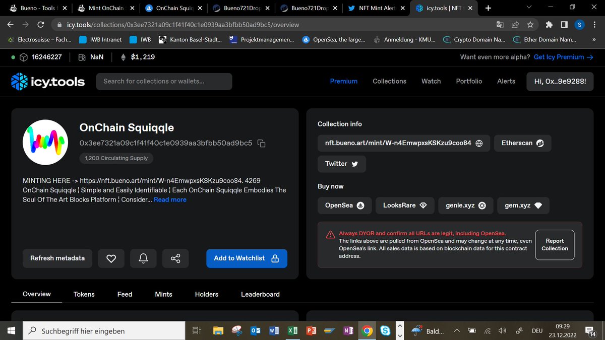Focus the search collections or wallets field
Image resolution: width=605 pixels, height=340 pixels.
pyautogui.click(x=164, y=81)
